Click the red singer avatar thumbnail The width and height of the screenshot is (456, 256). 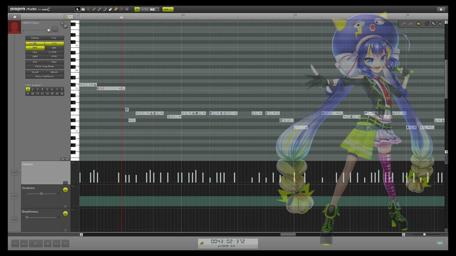14,27
